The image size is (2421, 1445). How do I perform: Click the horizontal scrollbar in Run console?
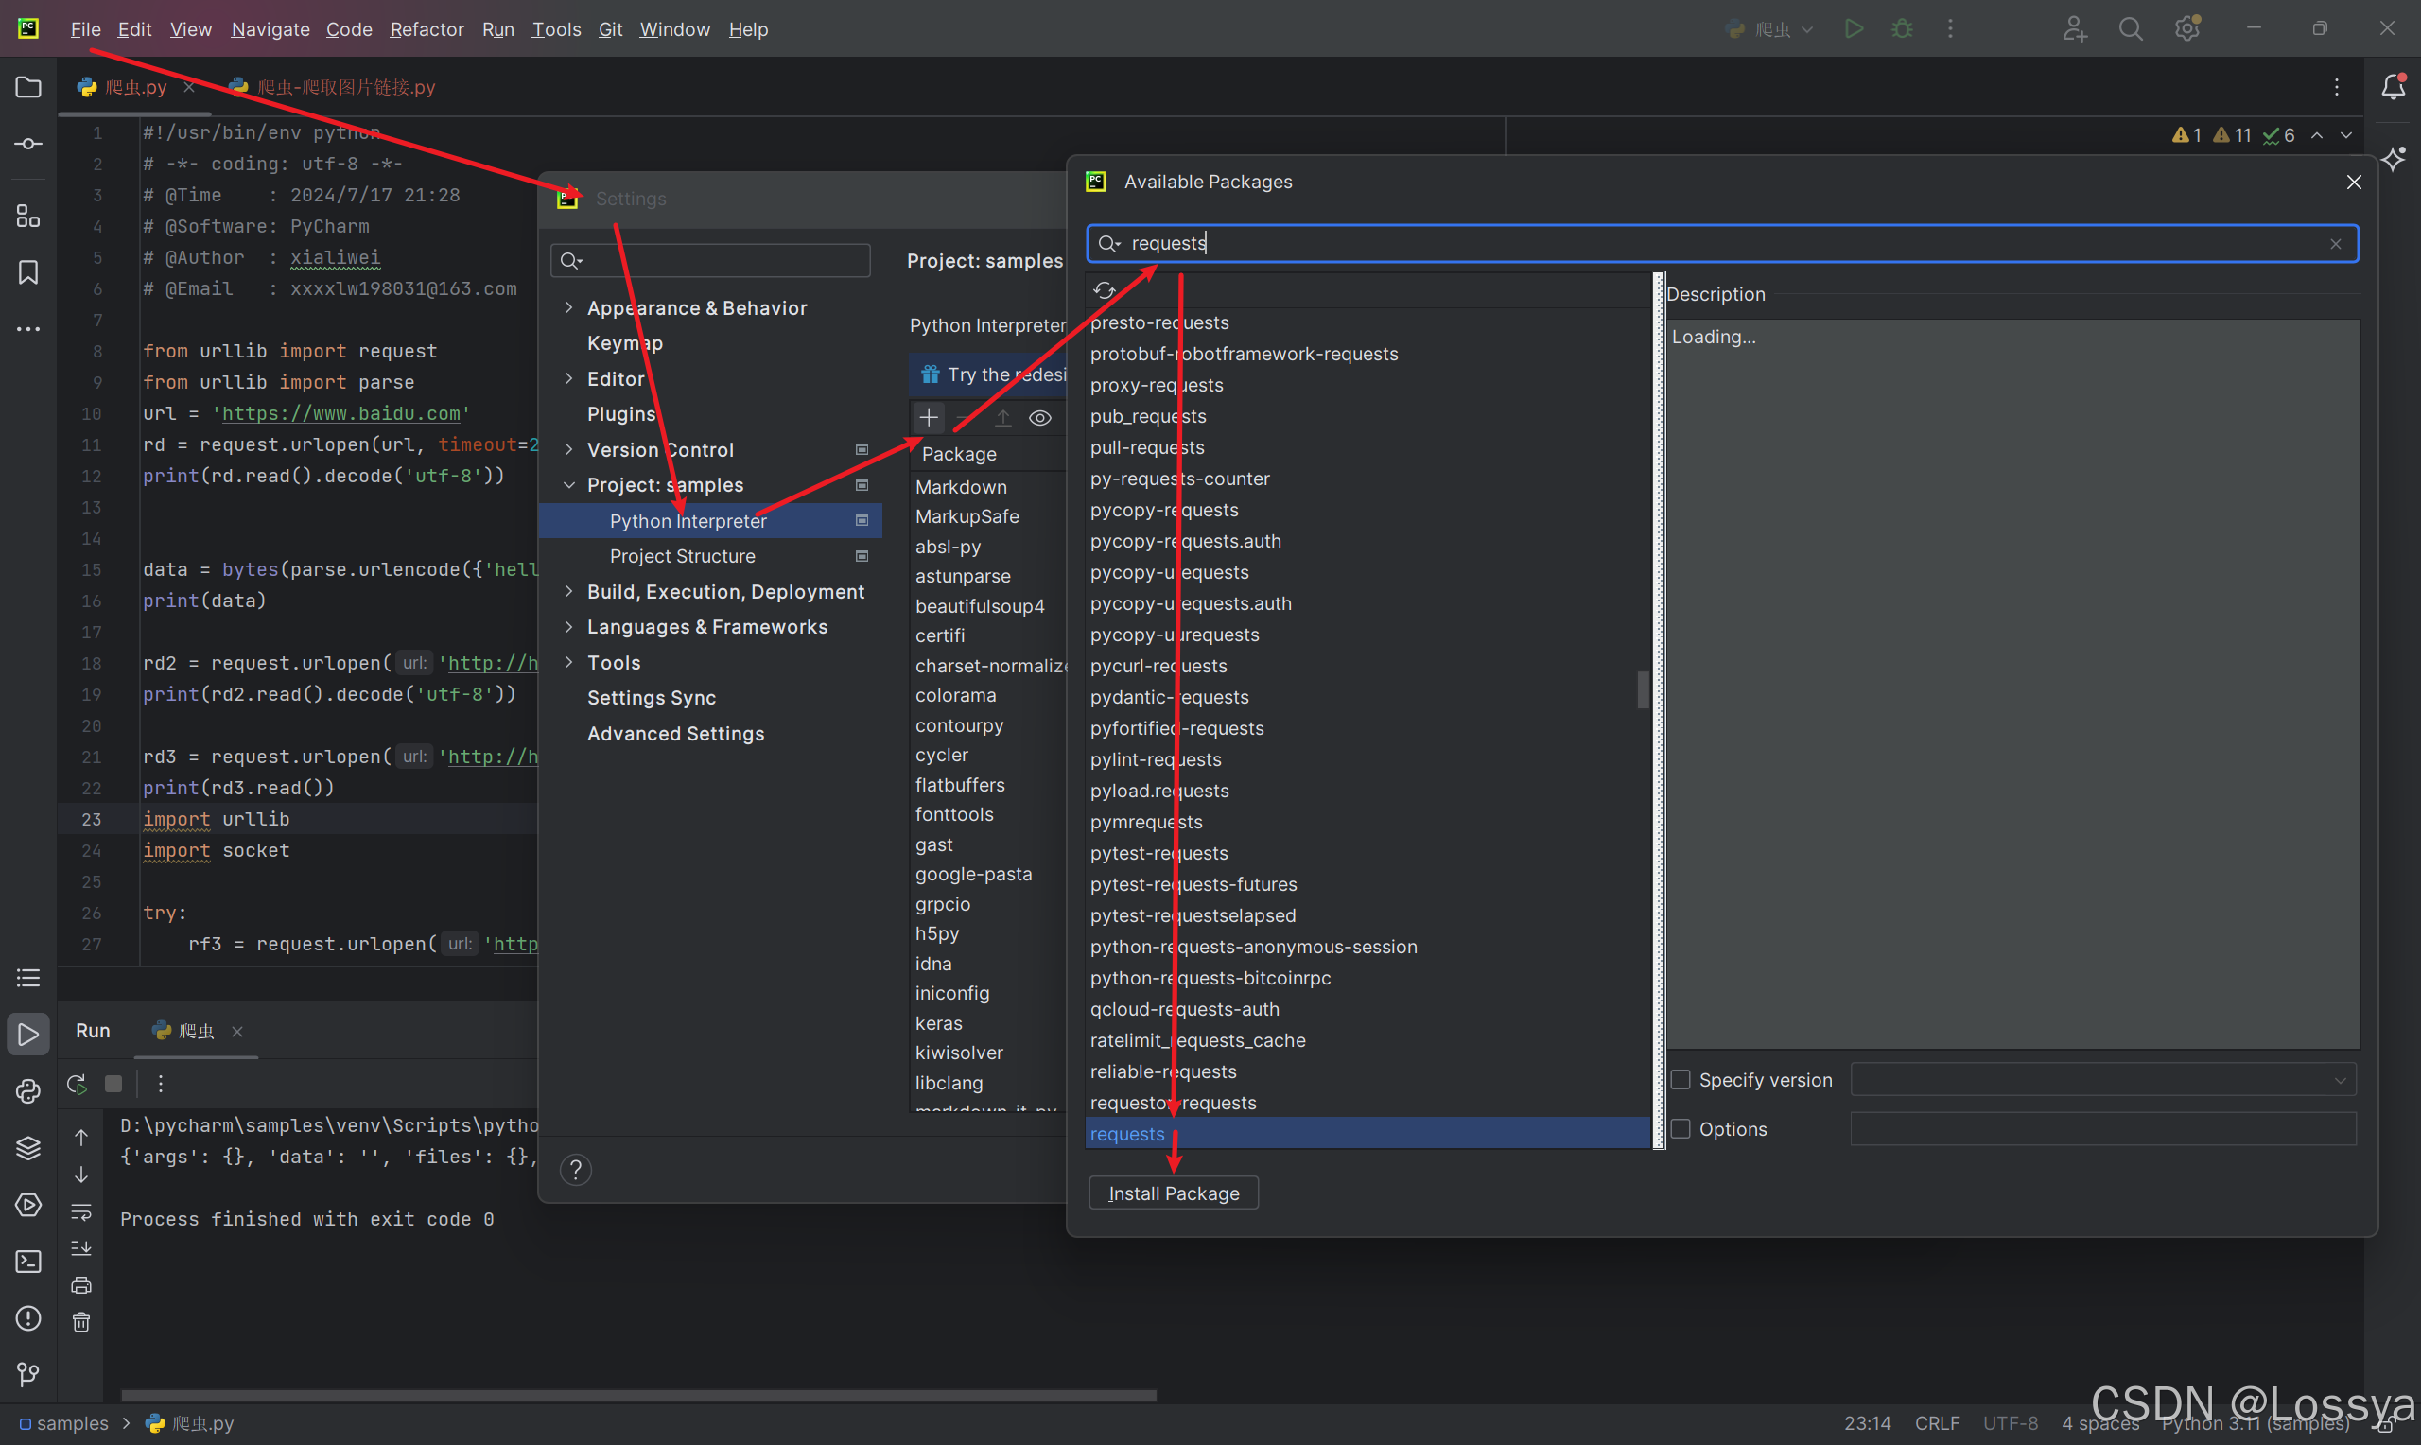point(638,1395)
